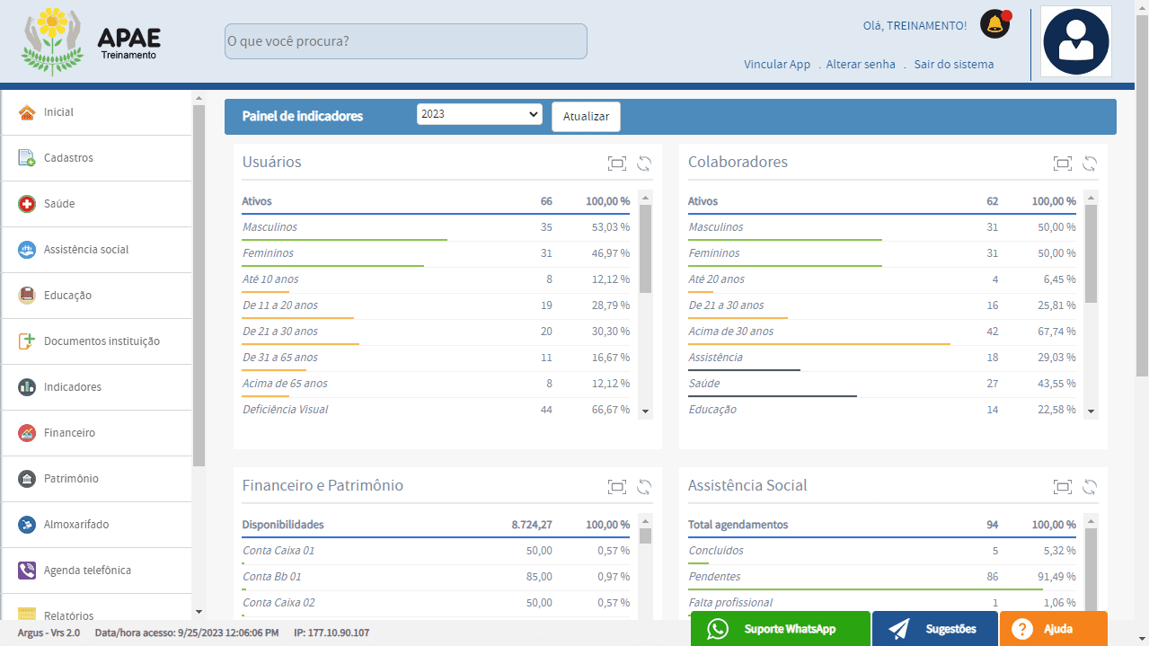This screenshot has width=1149, height=646.
Task: Click the Alterar senha link
Action: (861, 65)
